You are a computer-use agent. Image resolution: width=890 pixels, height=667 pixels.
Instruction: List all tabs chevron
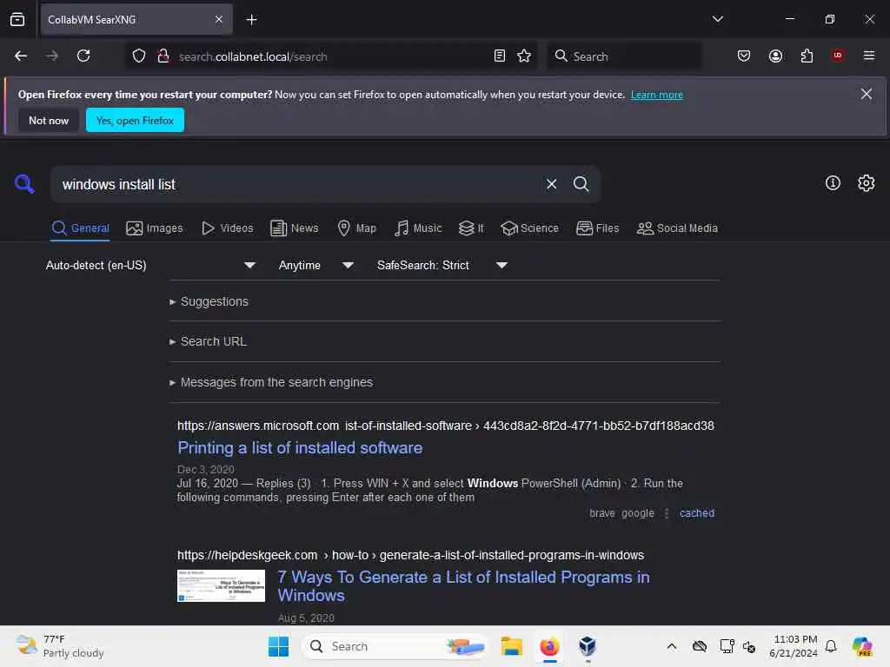(717, 19)
